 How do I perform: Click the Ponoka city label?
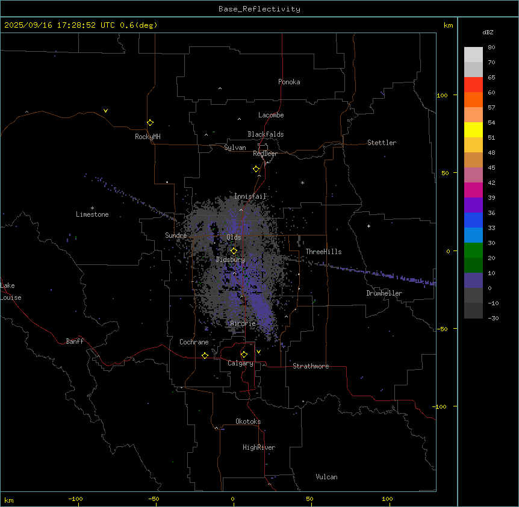289,82
